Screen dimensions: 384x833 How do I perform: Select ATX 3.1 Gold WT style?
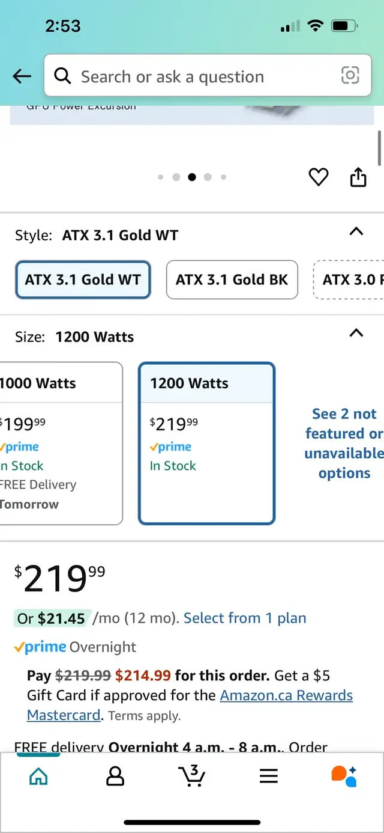[x=83, y=279]
